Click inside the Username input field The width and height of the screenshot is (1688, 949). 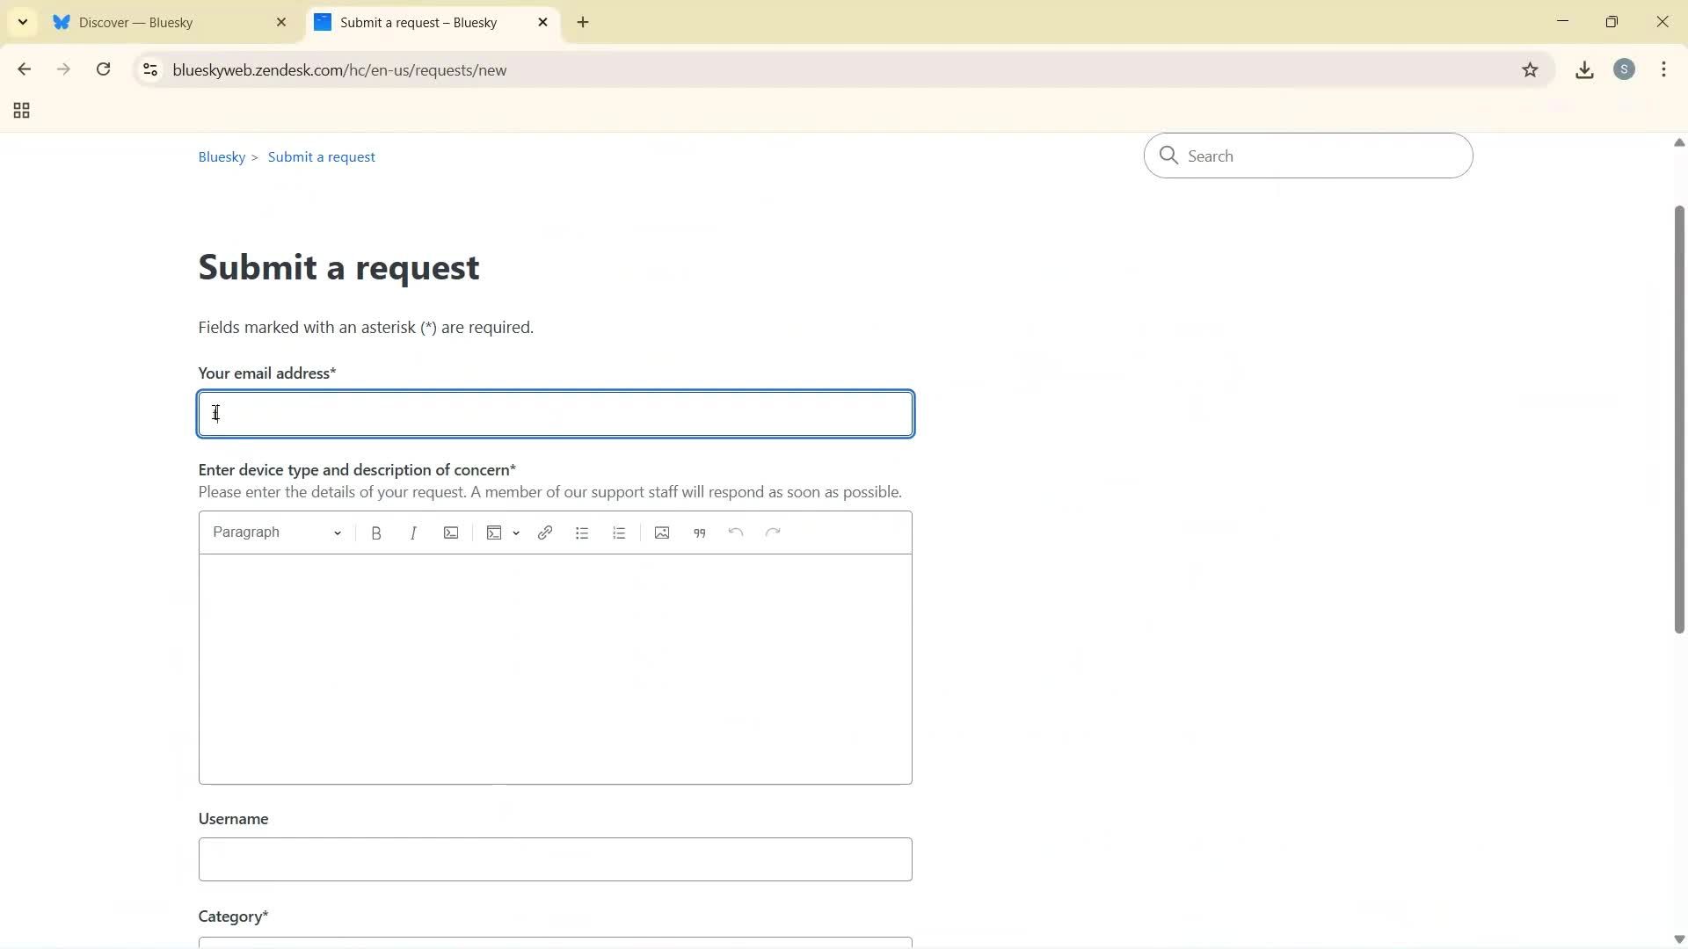(555, 859)
